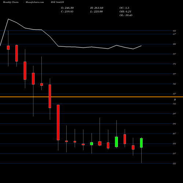Click the "OC: 5.5" value
Viewport: 183px width, 183px height.
pyautogui.click(x=124, y=8)
